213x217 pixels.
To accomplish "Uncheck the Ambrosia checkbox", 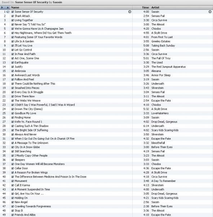I will pyautogui.click(x=13, y=71).
